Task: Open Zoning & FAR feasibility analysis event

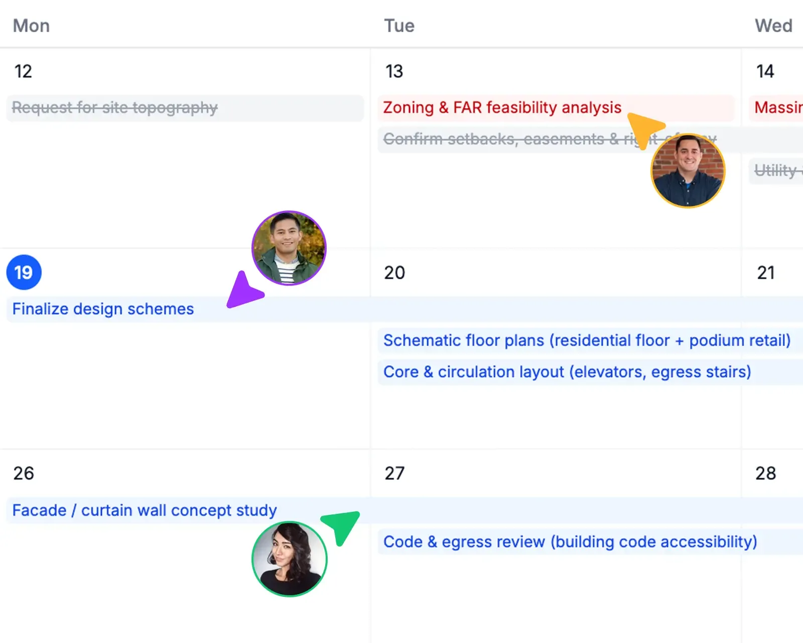Action: click(556, 108)
